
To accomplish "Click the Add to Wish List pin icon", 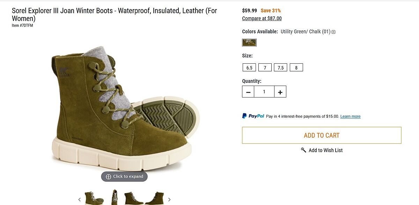I will coord(303,150).
